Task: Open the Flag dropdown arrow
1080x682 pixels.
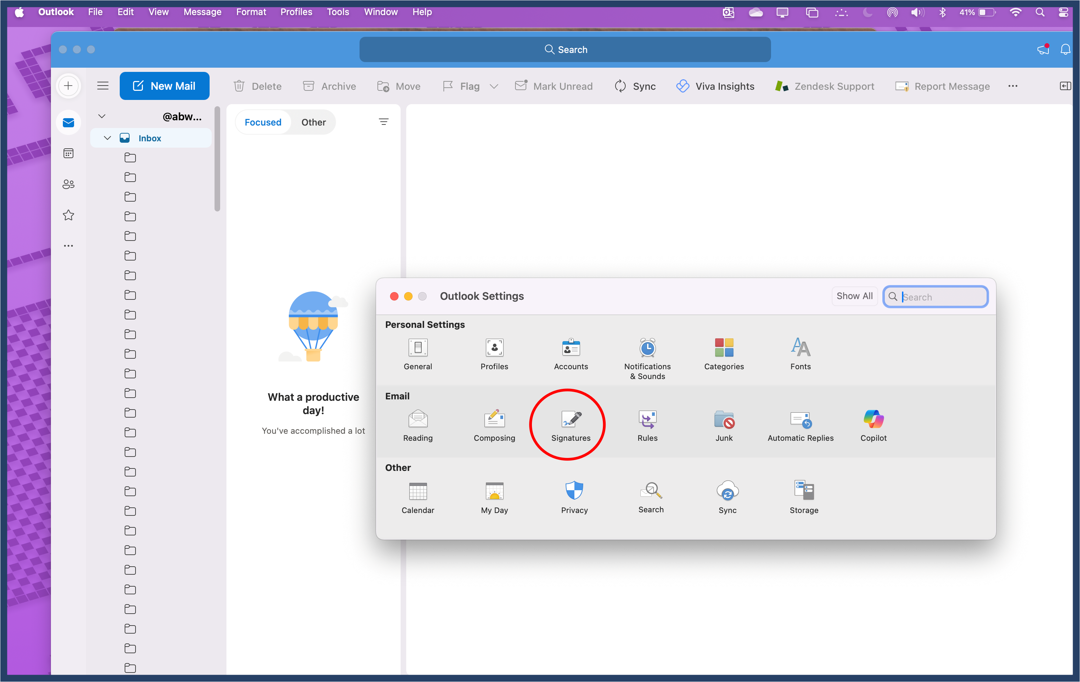Action: 494,86
